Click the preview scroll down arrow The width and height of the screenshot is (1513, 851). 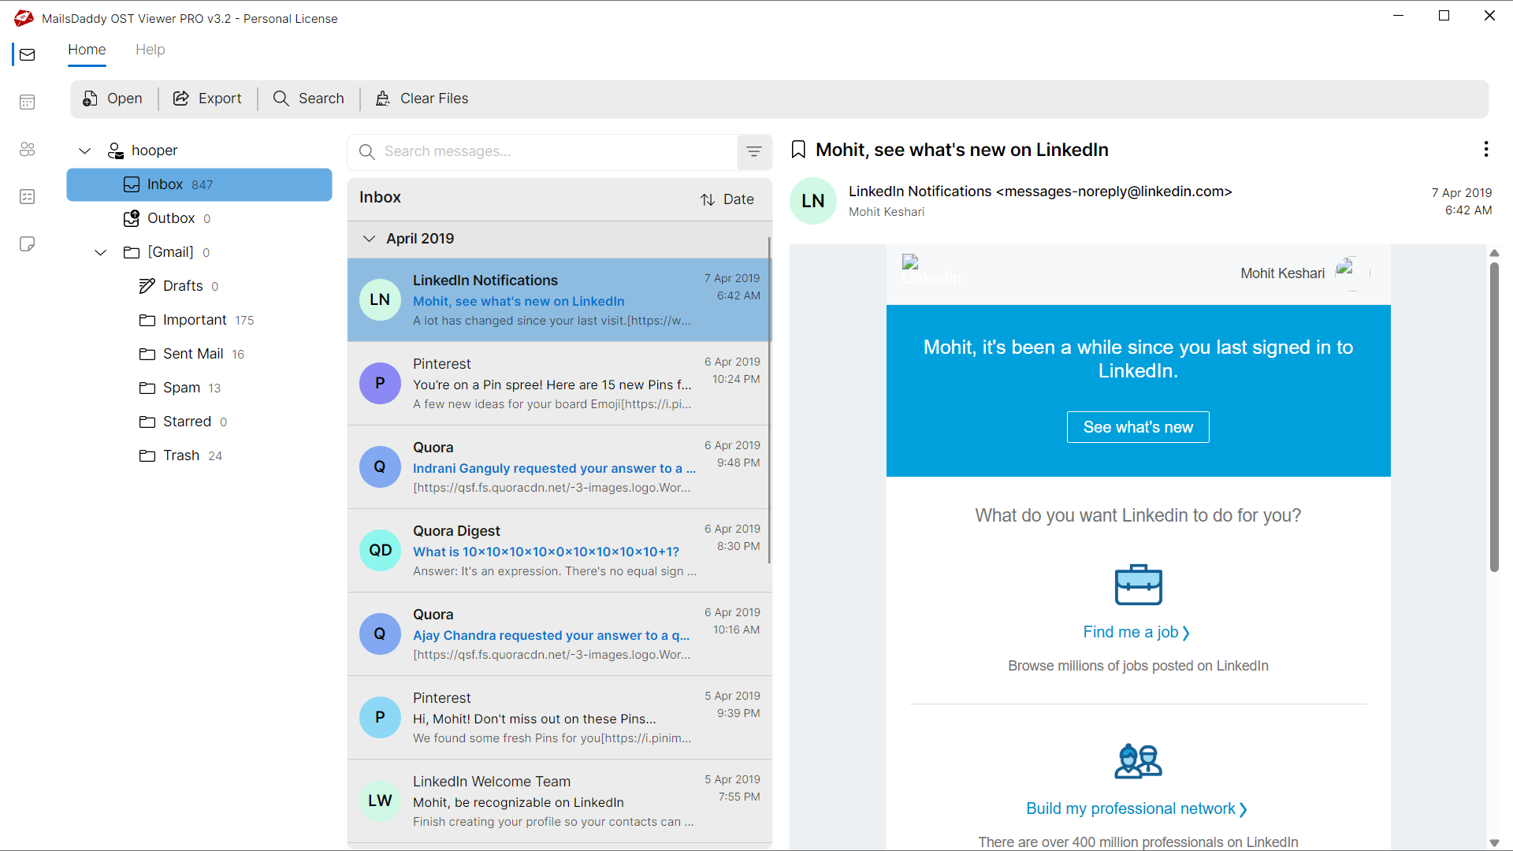click(x=1494, y=842)
